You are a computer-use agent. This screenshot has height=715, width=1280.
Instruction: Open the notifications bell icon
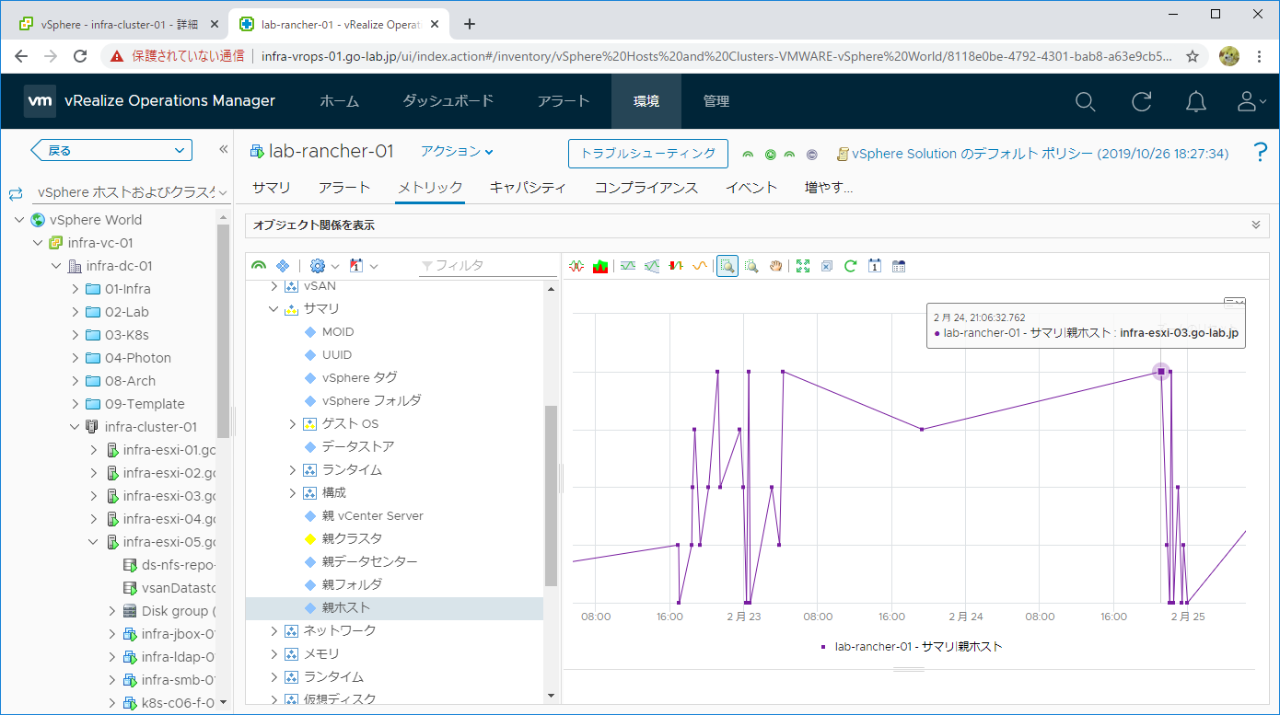[1196, 101]
